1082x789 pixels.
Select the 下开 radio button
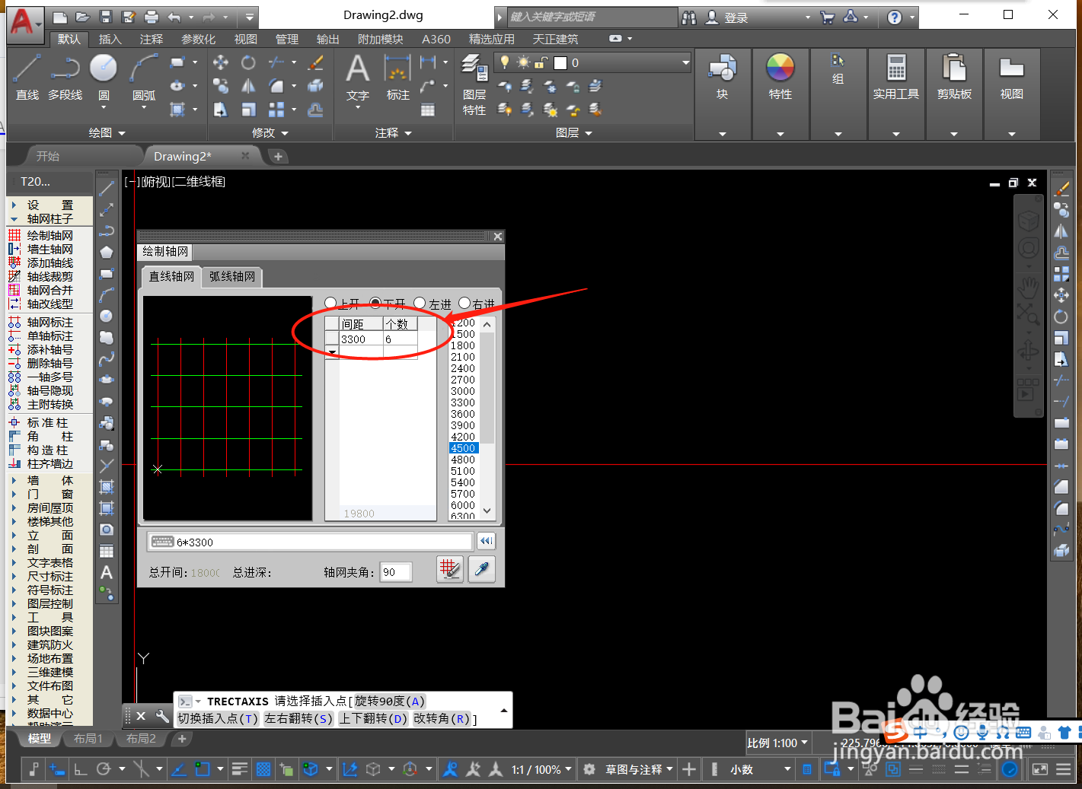pyautogui.click(x=375, y=303)
